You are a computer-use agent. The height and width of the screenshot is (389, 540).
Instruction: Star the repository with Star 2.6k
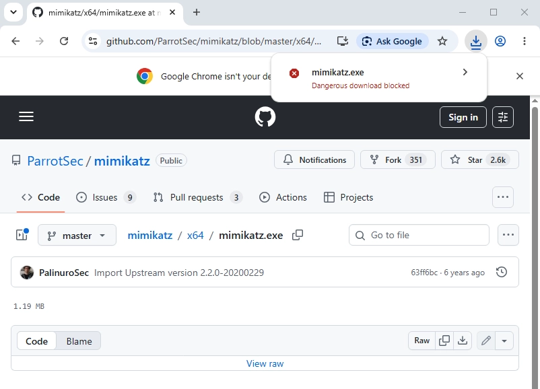[479, 160]
